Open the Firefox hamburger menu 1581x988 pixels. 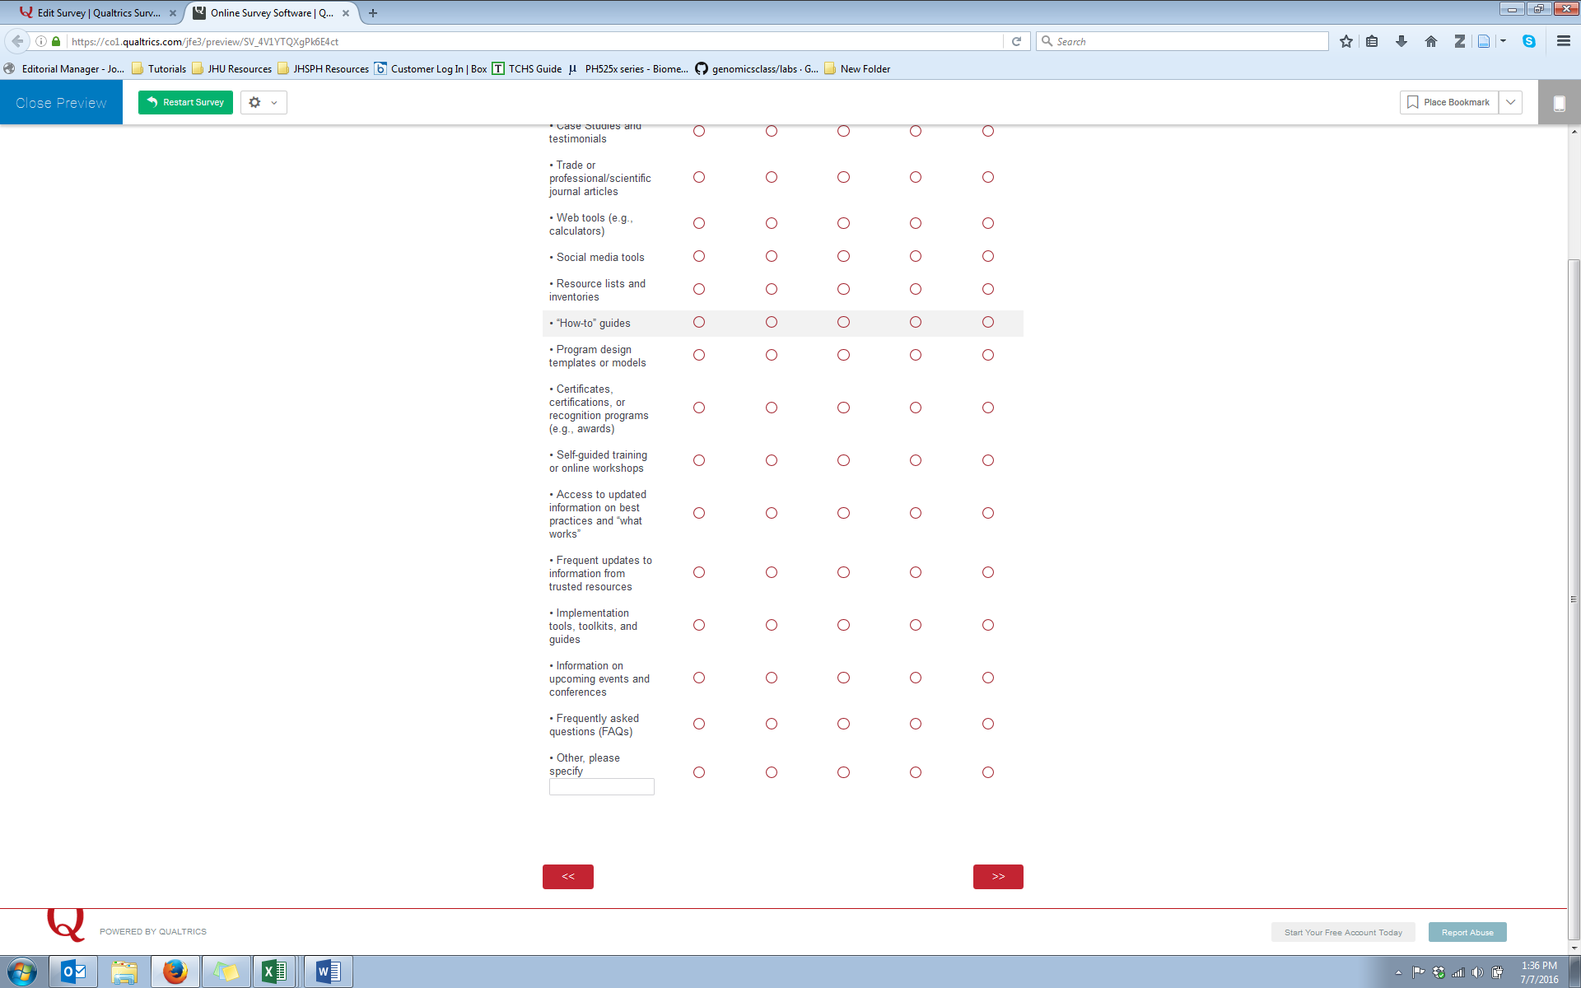coord(1563,41)
